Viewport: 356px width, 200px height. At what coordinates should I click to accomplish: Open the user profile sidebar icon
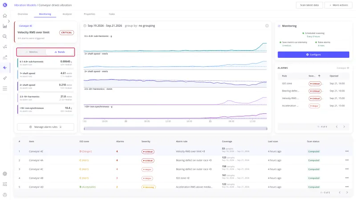pyautogui.click(x=5, y=195)
